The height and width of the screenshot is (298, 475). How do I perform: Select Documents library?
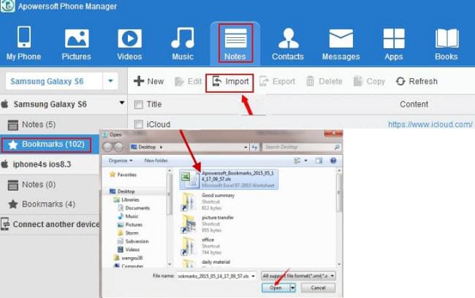pyautogui.click(x=134, y=208)
